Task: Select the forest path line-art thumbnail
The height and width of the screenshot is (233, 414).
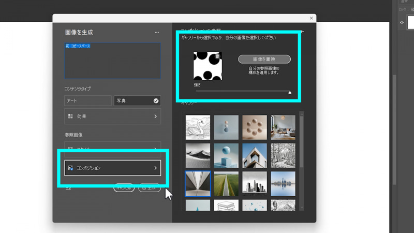Action: [283, 156]
